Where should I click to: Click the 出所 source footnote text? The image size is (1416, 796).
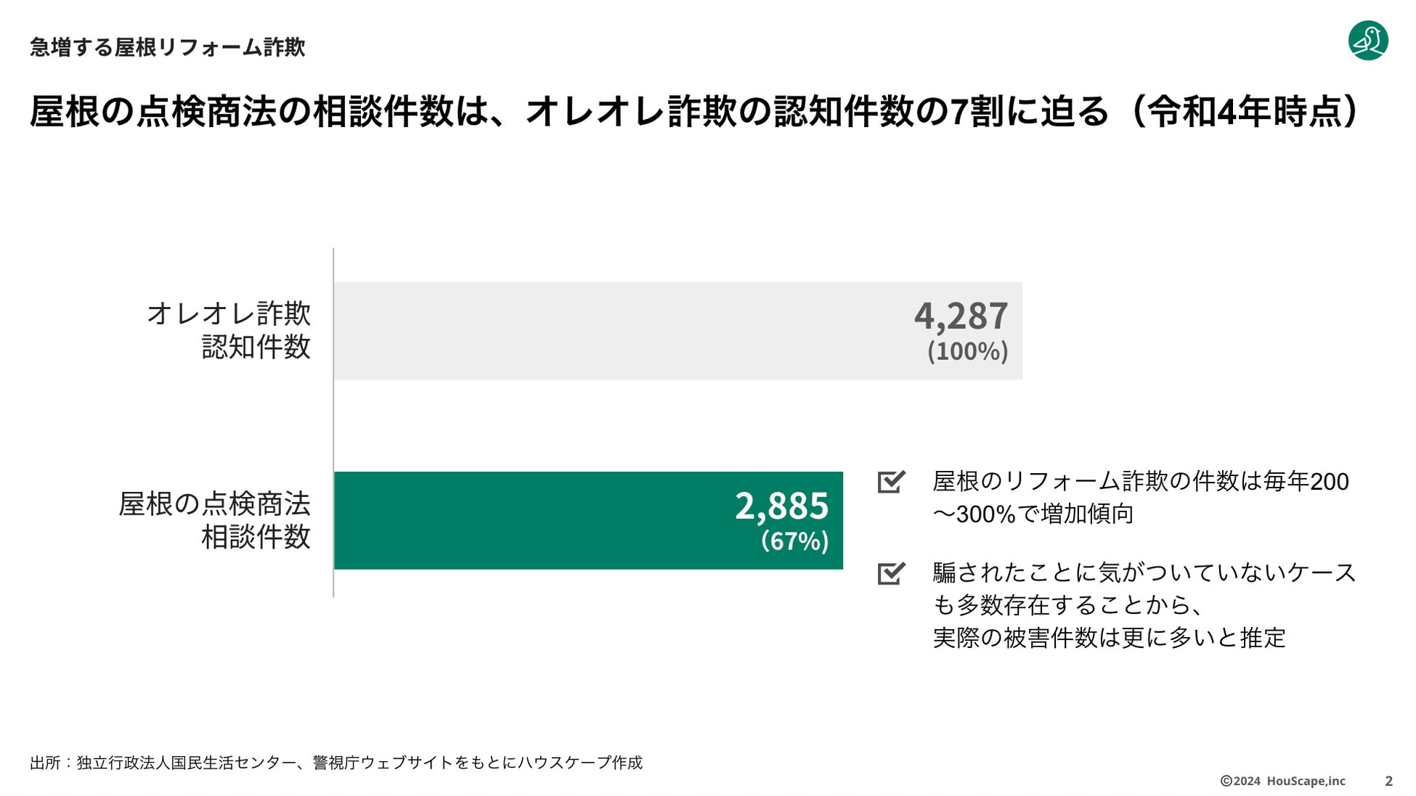pyautogui.click(x=336, y=763)
